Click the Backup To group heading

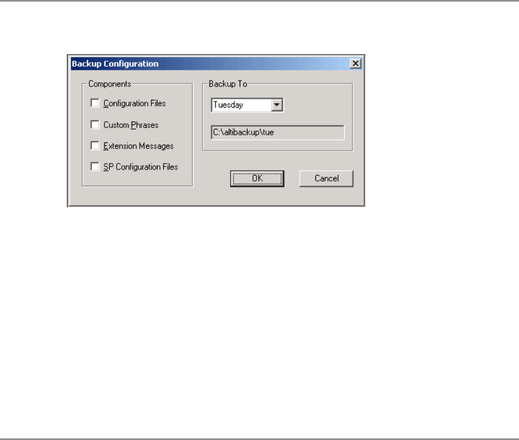pos(228,84)
